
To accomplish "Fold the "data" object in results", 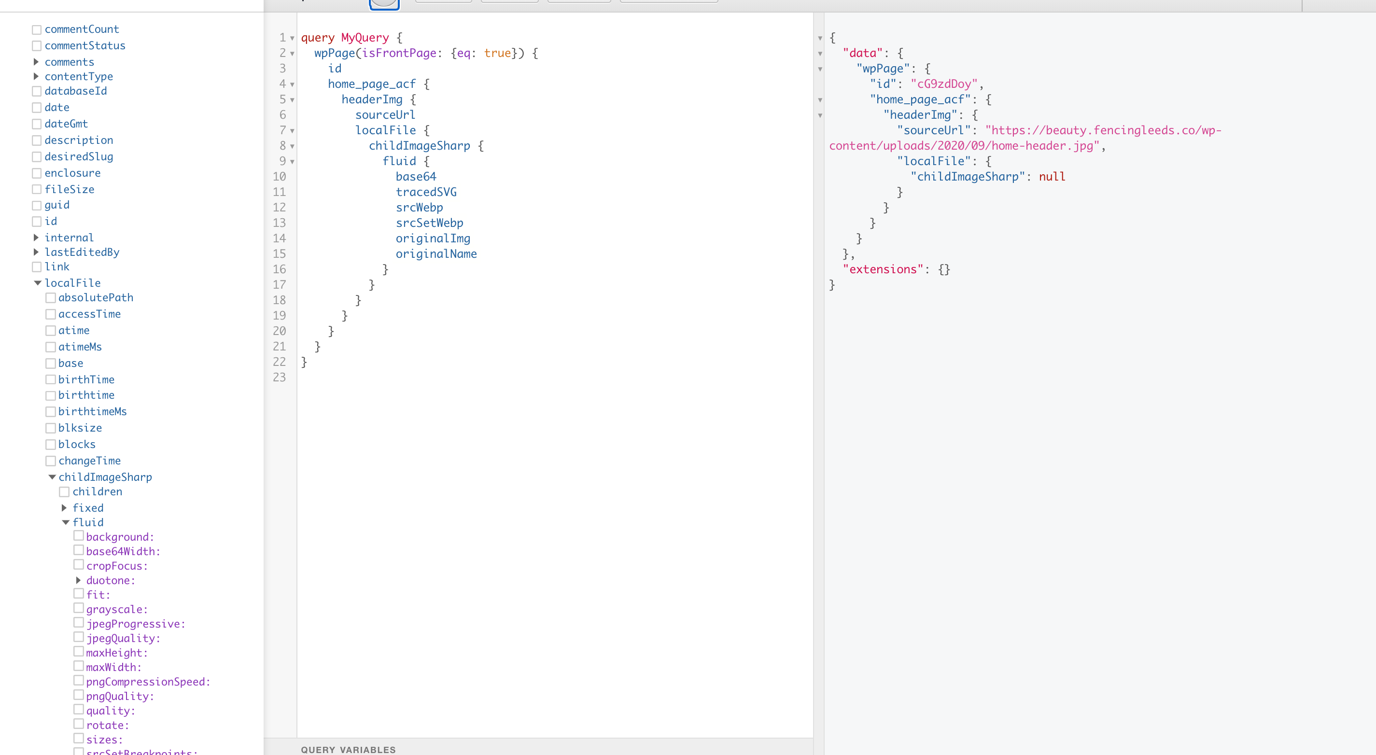I will (x=820, y=54).
